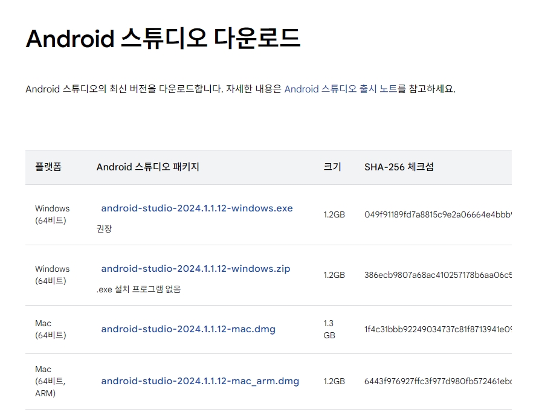Click the 크기 column header

coord(332,167)
